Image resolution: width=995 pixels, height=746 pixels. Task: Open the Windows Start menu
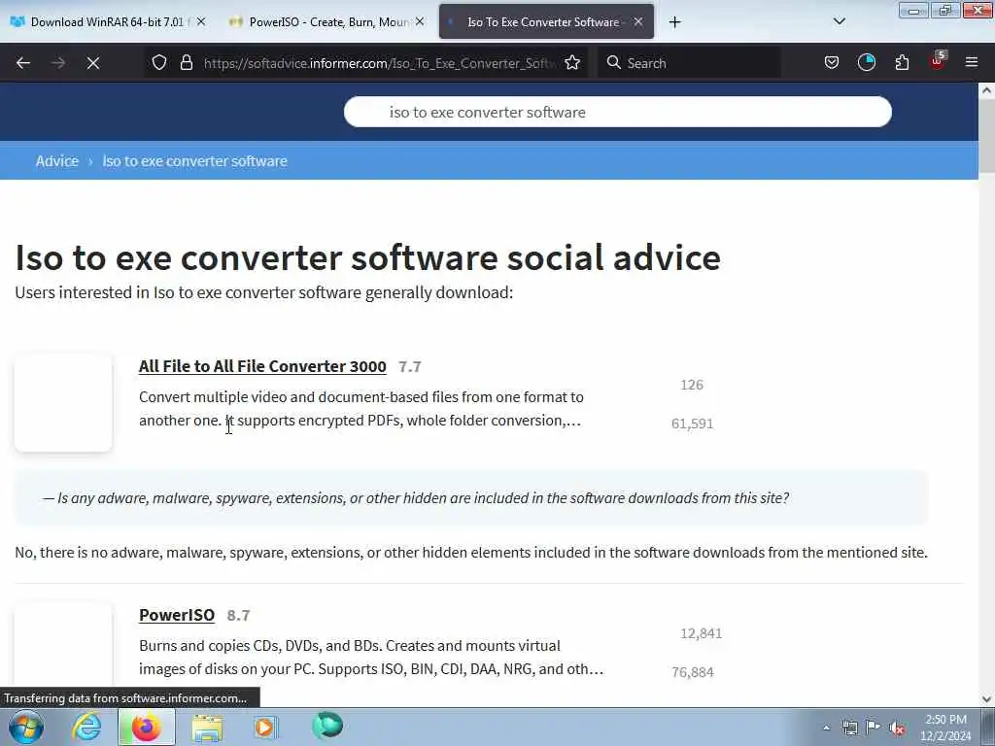pos(26,727)
